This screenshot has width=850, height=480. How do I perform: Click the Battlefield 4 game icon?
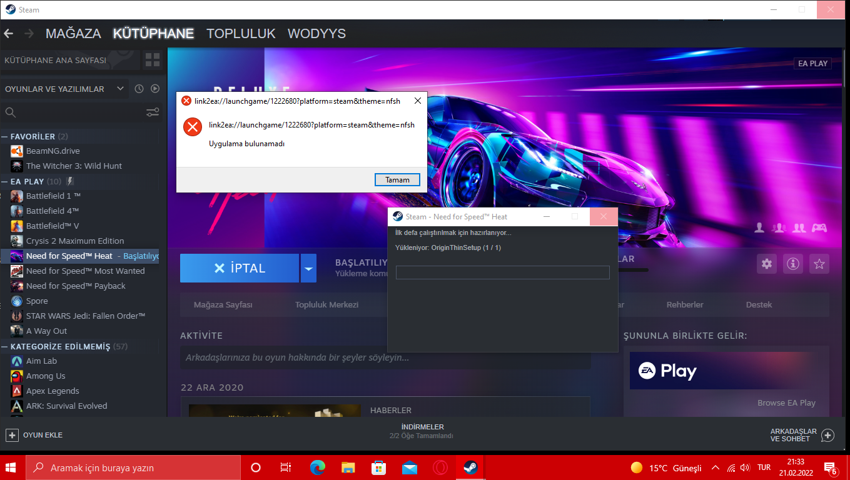pyautogui.click(x=17, y=211)
